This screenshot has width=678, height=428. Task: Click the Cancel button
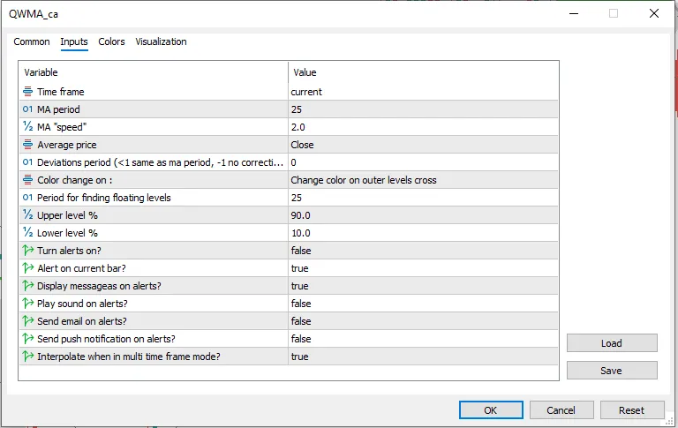tap(561, 410)
